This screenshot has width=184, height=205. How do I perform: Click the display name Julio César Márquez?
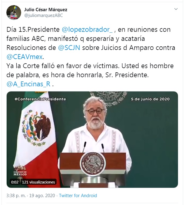pyautogui.click(x=46, y=10)
